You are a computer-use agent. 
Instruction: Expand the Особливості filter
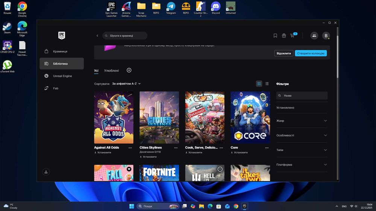coord(302,135)
